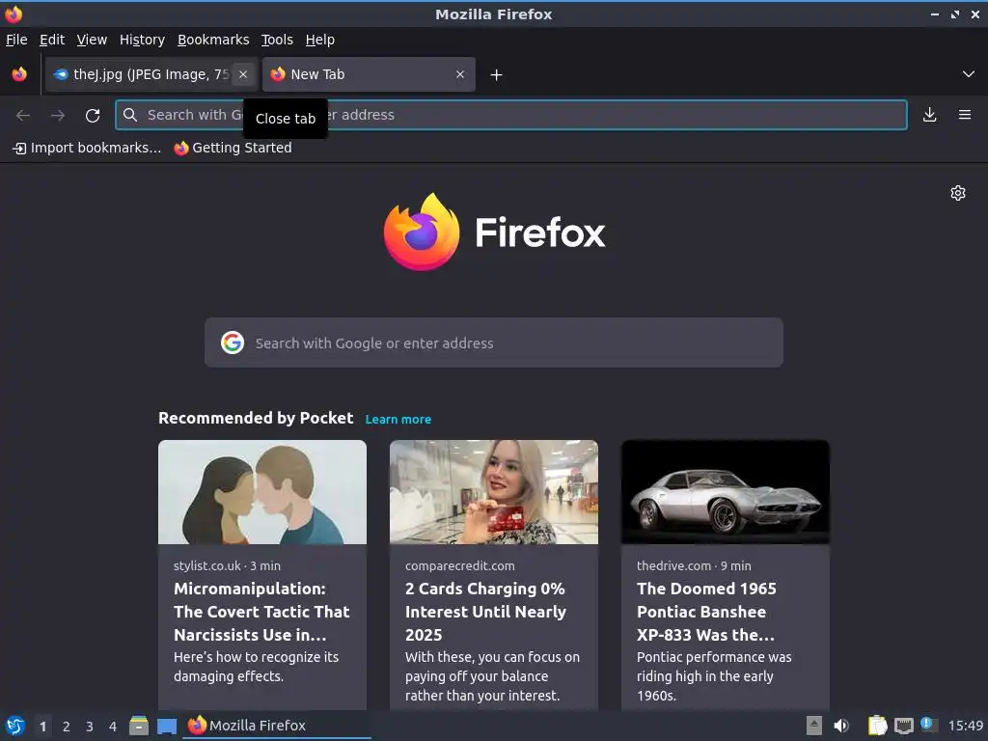Open the Bookmarks menu

coord(213,40)
